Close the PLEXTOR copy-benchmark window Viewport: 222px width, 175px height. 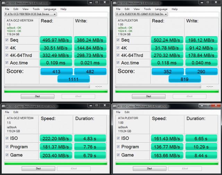point(216,105)
